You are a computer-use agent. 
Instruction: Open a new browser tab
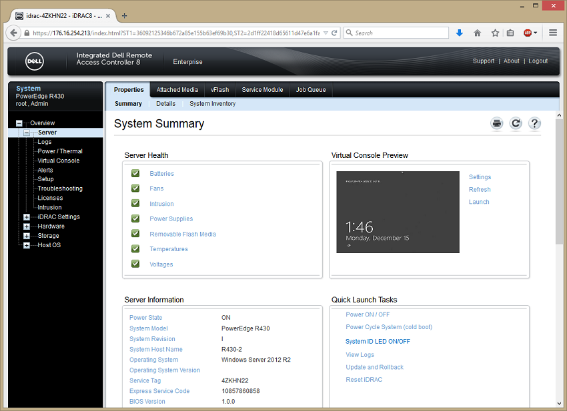124,15
